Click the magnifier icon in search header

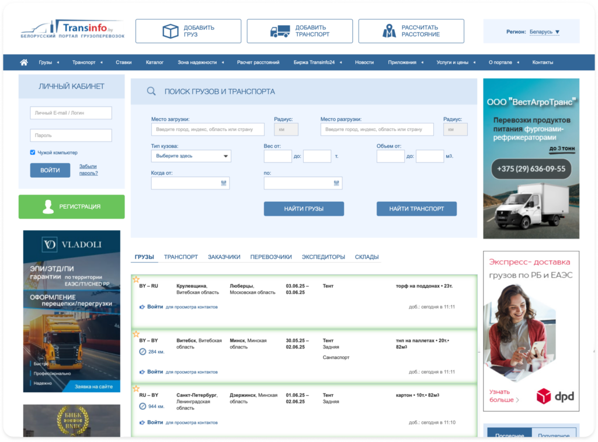(x=151, y=91)
